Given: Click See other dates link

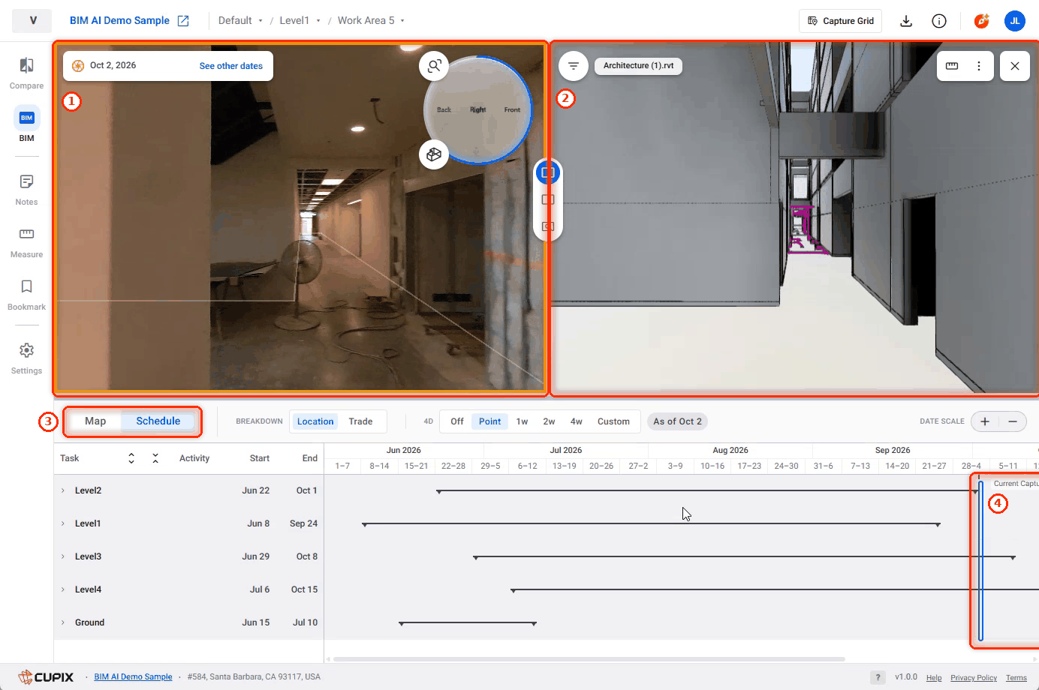Looking at the screenshot, I should pyautogui.click(x=231, y=66).
